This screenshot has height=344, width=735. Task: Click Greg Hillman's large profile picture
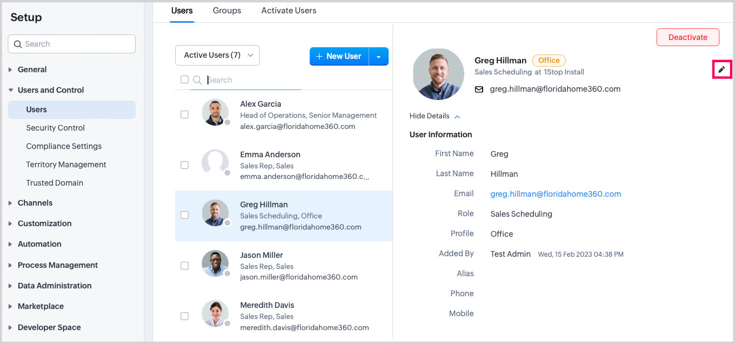[x=438, y=74]
